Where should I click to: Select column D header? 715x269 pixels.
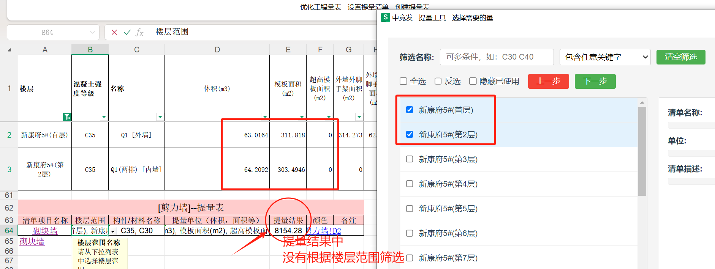coord(217,49)
